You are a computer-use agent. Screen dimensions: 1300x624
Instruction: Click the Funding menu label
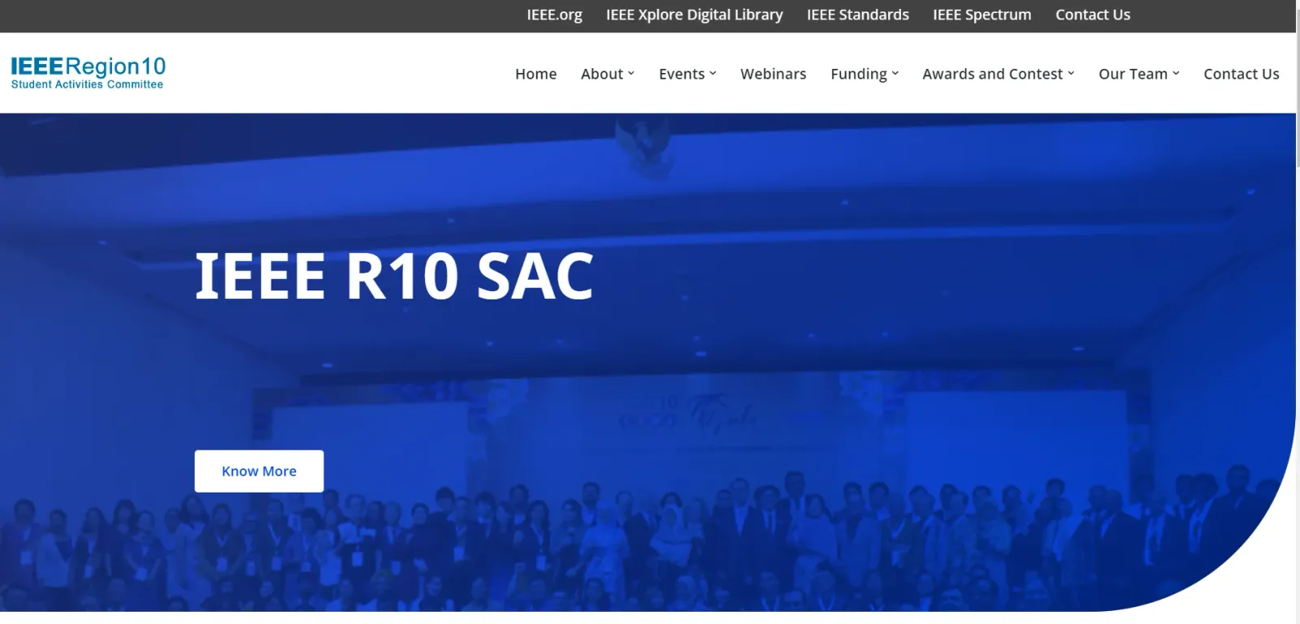point(859,74)
